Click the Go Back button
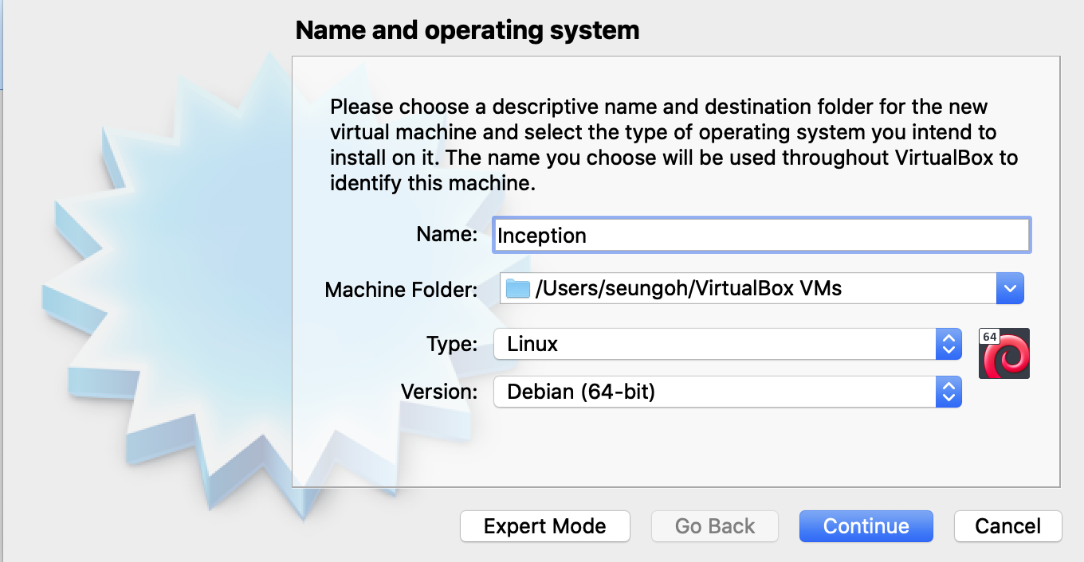 coord(715,526)
